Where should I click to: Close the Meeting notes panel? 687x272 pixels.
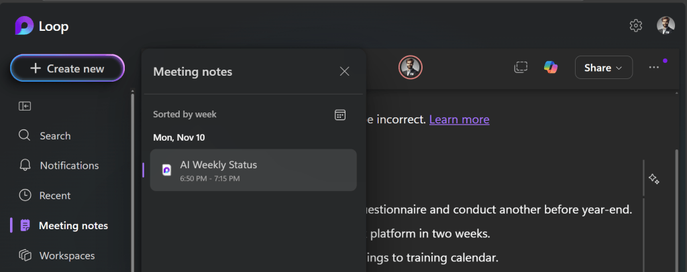[x=344, y=72]
